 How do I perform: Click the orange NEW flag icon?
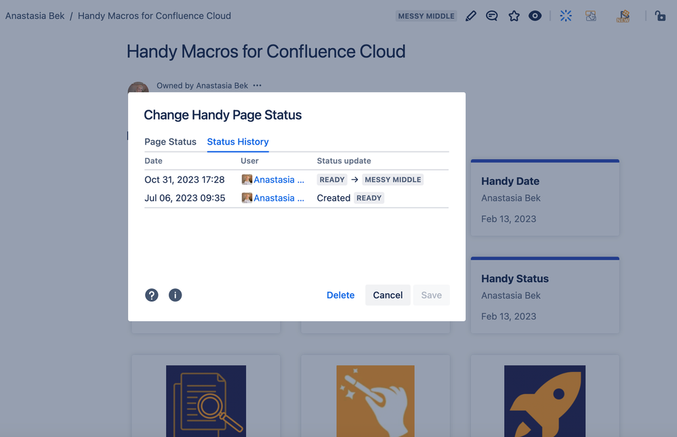623,16
